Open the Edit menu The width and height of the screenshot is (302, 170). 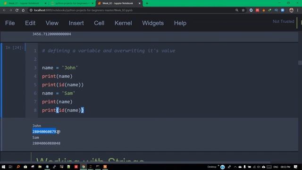(30, 23)
